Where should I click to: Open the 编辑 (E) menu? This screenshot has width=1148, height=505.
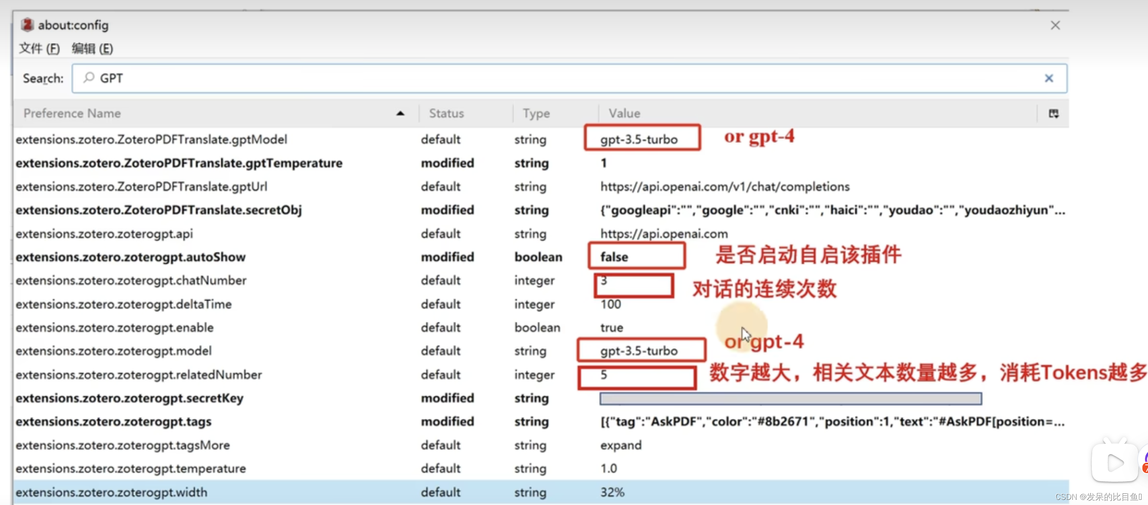pyautogui.click(x=92, y=48)
